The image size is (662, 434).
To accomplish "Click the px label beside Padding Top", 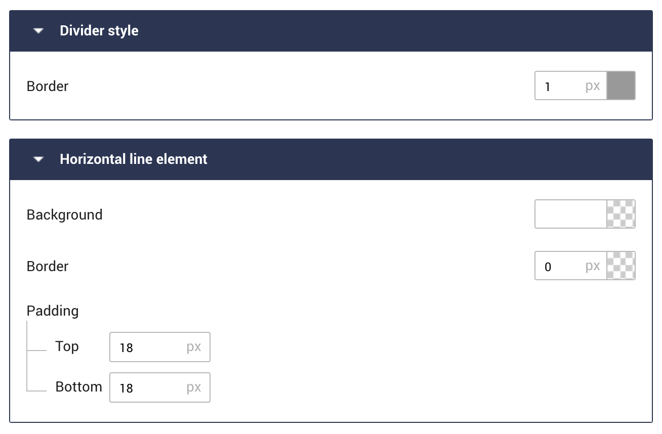I will [193, 347].
